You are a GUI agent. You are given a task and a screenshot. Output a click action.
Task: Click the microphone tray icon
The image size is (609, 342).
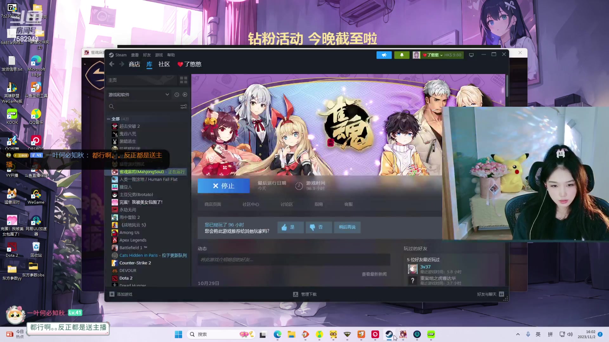tap(528, 334)
